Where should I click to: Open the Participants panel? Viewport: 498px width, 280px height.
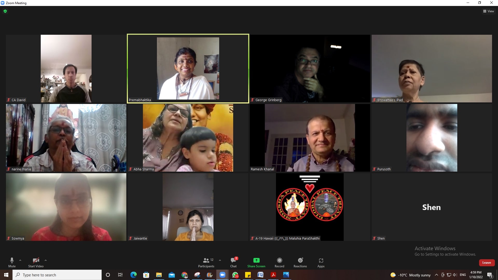click(206, 262)
